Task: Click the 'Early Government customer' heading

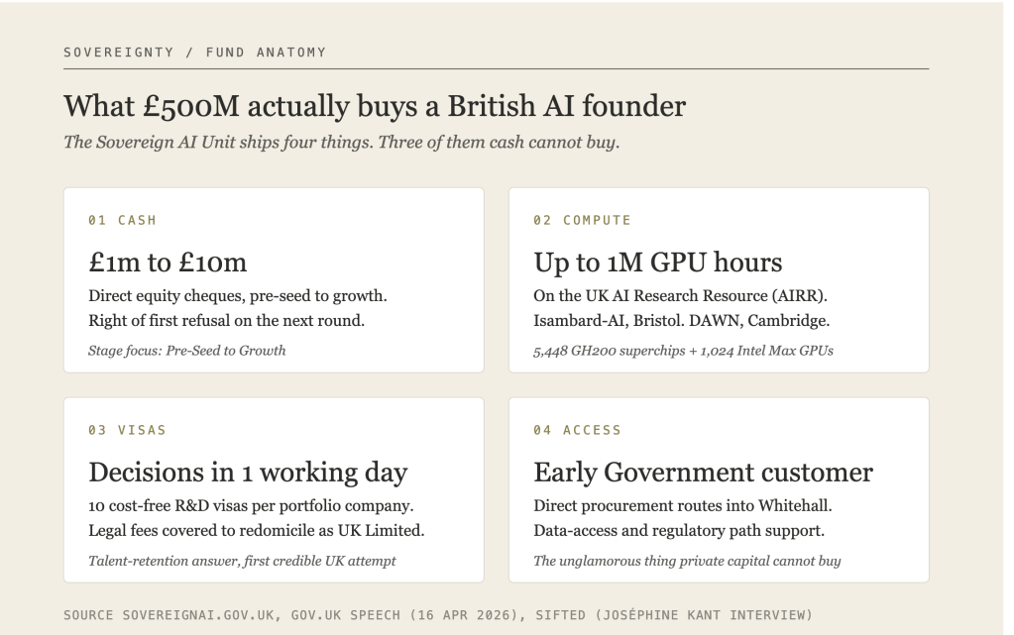Action: point(703,472)
